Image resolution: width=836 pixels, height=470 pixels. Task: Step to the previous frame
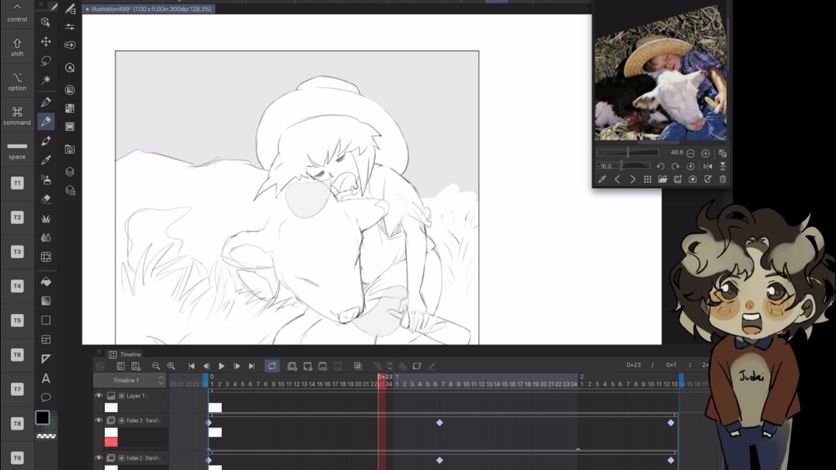point(206,366)
